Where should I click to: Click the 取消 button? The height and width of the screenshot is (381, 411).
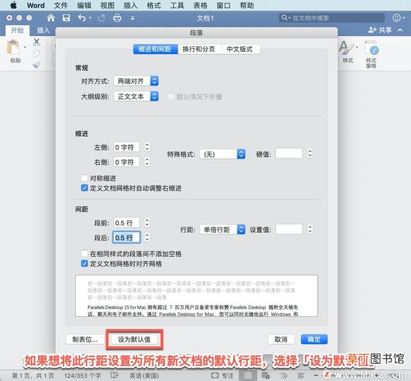(x=281, y=339)
